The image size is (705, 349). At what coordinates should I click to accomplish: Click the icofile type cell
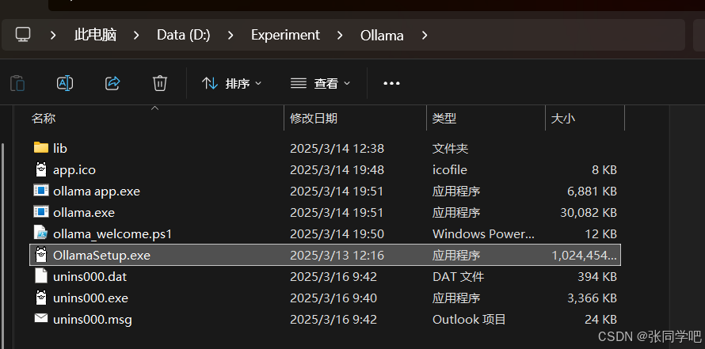(x=450, y=170)
